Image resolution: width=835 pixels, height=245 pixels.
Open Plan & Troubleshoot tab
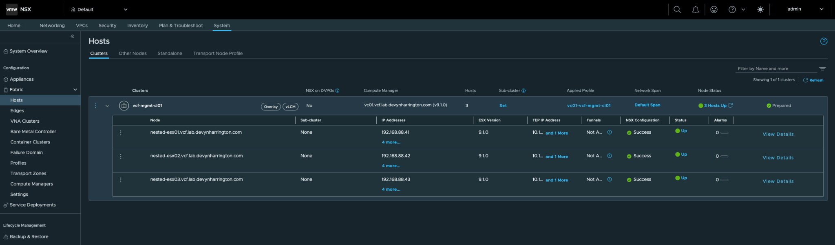click(x=181, y=26)
